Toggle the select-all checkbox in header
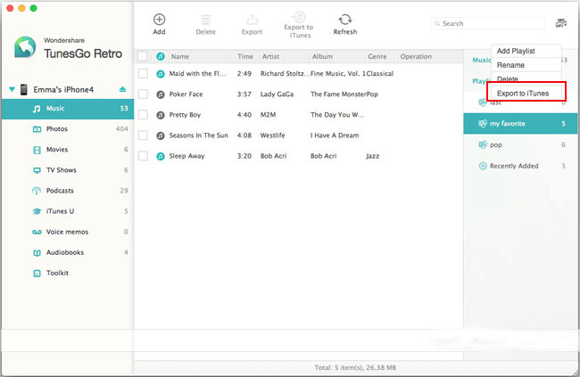Image resolution: width=580 pixels, height=377 pixels. coord(143,56)
